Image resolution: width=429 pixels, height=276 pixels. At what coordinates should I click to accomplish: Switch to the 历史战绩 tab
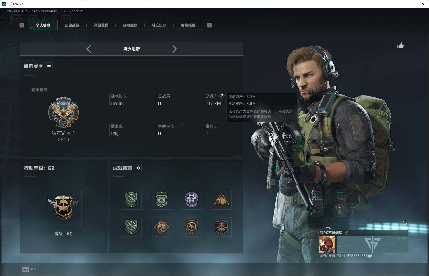pos(72,25)
